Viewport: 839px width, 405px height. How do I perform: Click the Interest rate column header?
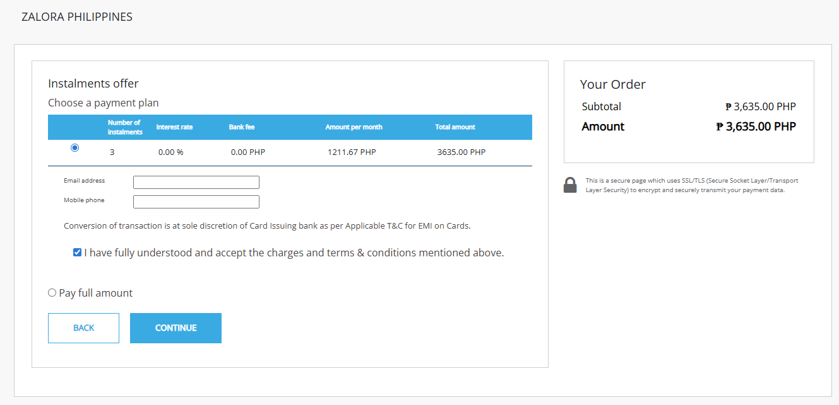click(x=175, y=127)
